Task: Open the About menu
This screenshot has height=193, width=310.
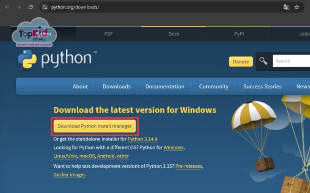Action: pyautogui.click(x=80, y=86)
